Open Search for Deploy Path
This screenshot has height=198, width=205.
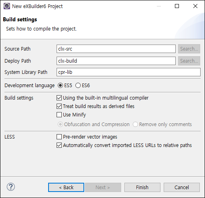point(189,61)
